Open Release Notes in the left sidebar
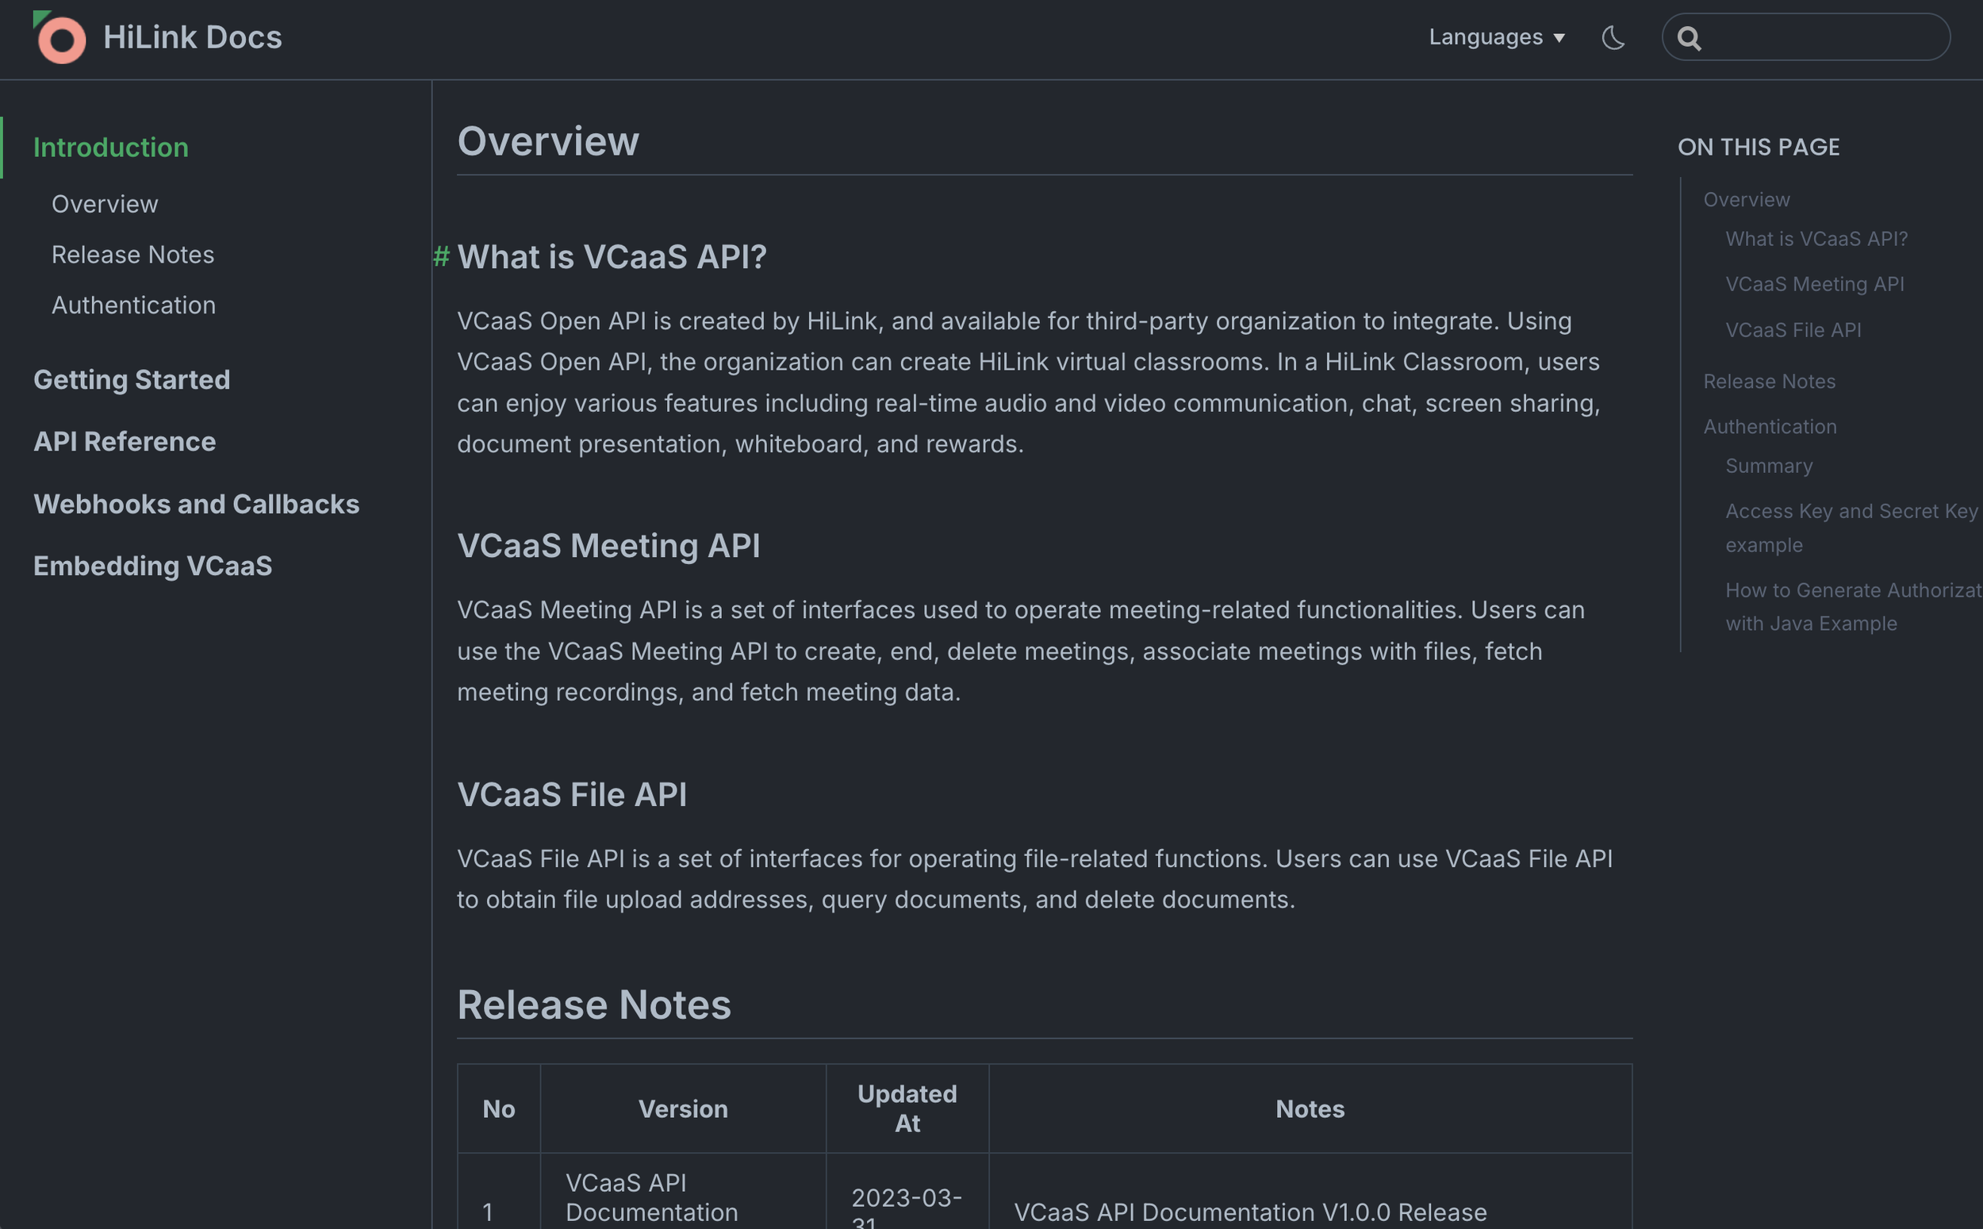Screen dimensions: 1983x1229 (x=133, y=255)
